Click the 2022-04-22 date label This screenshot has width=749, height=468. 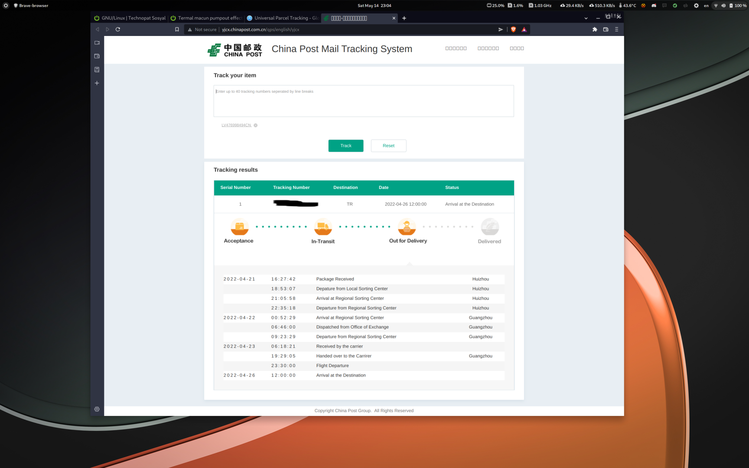pos(239,318)
